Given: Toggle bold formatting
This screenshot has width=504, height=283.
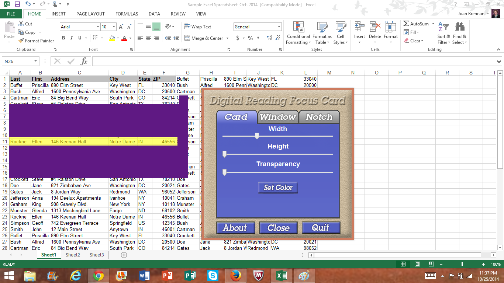Looking at the screenshot, I should click(x=63, y=38).
